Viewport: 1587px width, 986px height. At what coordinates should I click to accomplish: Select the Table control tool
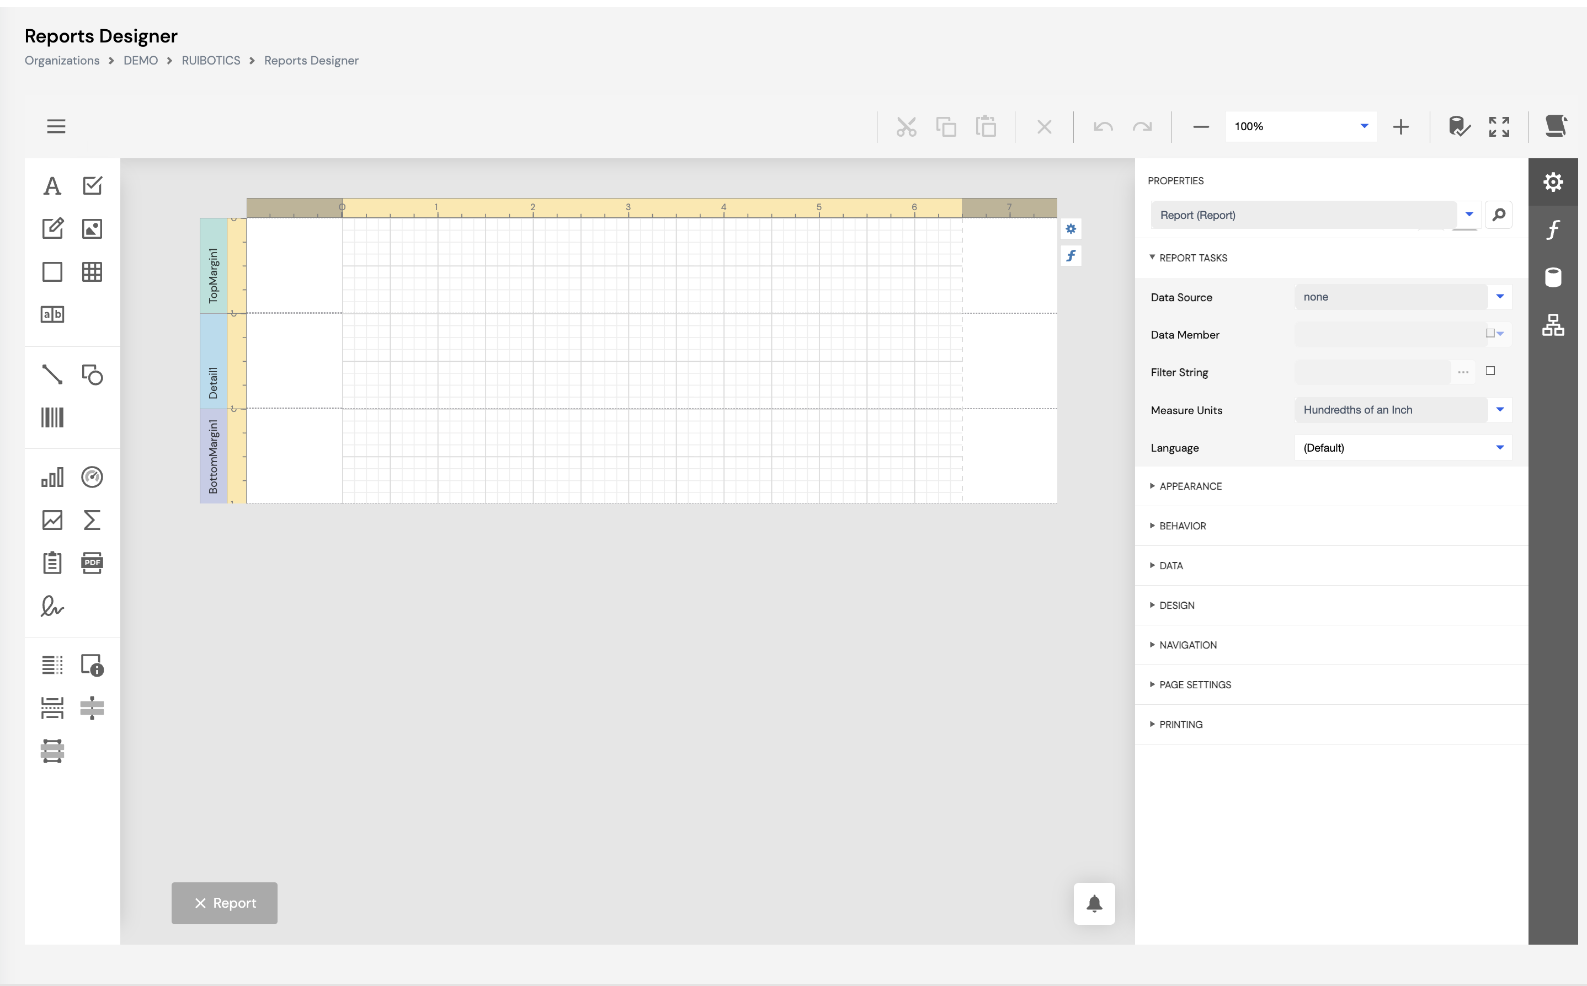coord(92,271)
